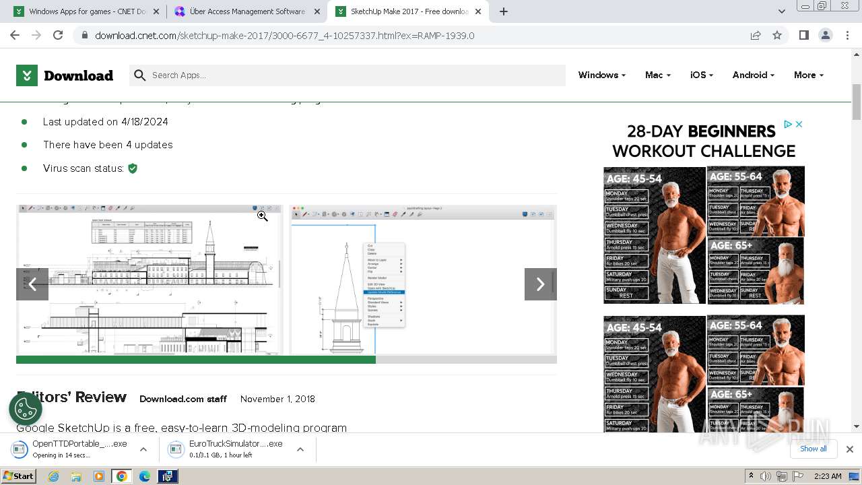This screenshot has width=862, height=485.
Task: Click the AdChoices icon on ad
Action: [787, 124]
